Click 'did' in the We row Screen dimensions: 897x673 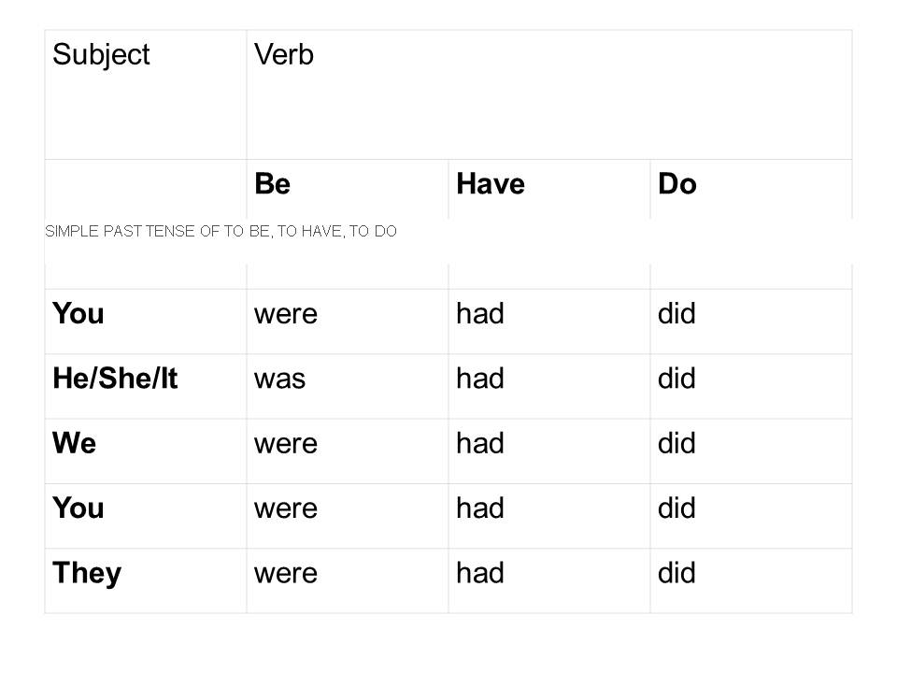[x=677, y=443]
